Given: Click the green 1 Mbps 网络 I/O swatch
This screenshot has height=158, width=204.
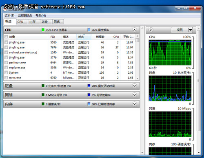Looking at the screenshot, I should (43, 95).
